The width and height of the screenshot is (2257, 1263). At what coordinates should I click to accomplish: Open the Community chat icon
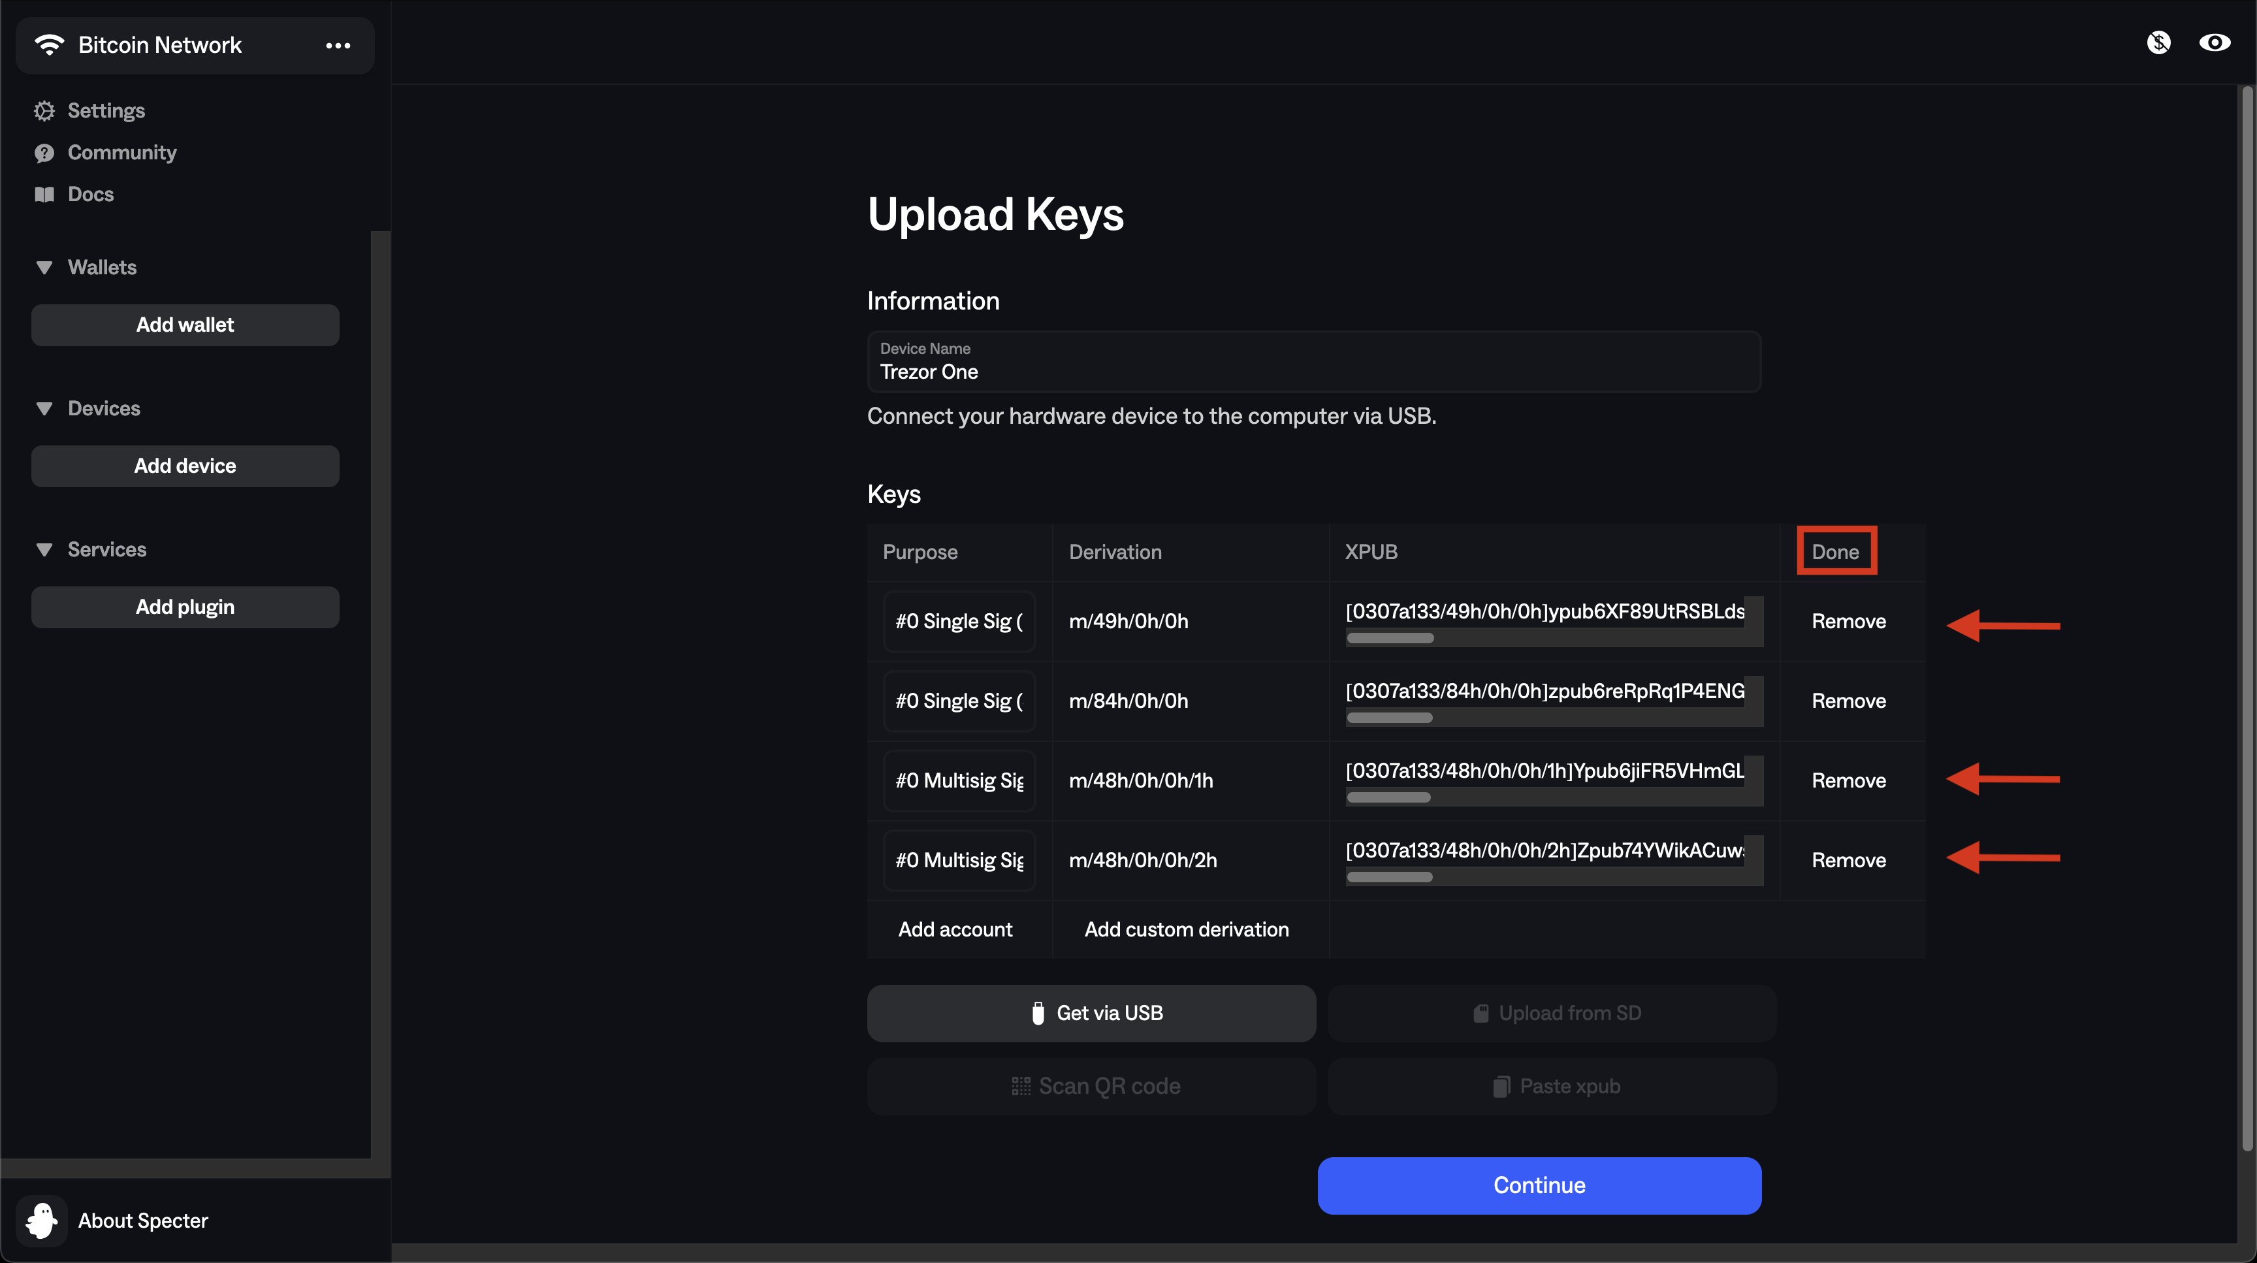click(x=44, y=153)
